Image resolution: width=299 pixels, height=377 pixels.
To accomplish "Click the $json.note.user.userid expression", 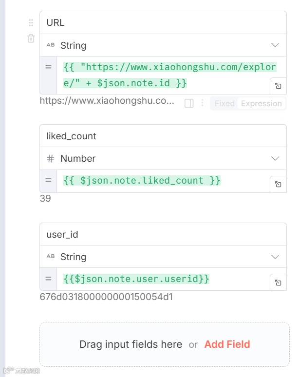I will pyautogui.click(x=136, y=279).
